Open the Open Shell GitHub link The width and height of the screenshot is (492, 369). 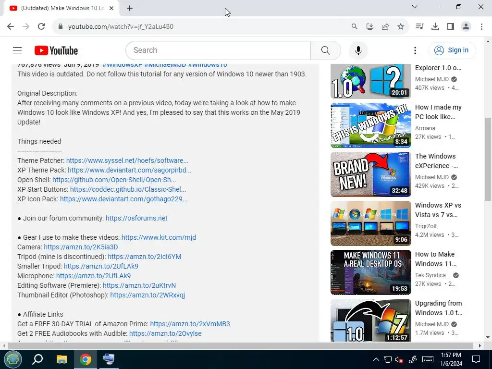click(x=114, y=180)
